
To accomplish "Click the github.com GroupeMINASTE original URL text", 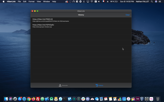I will pos(51,21).
